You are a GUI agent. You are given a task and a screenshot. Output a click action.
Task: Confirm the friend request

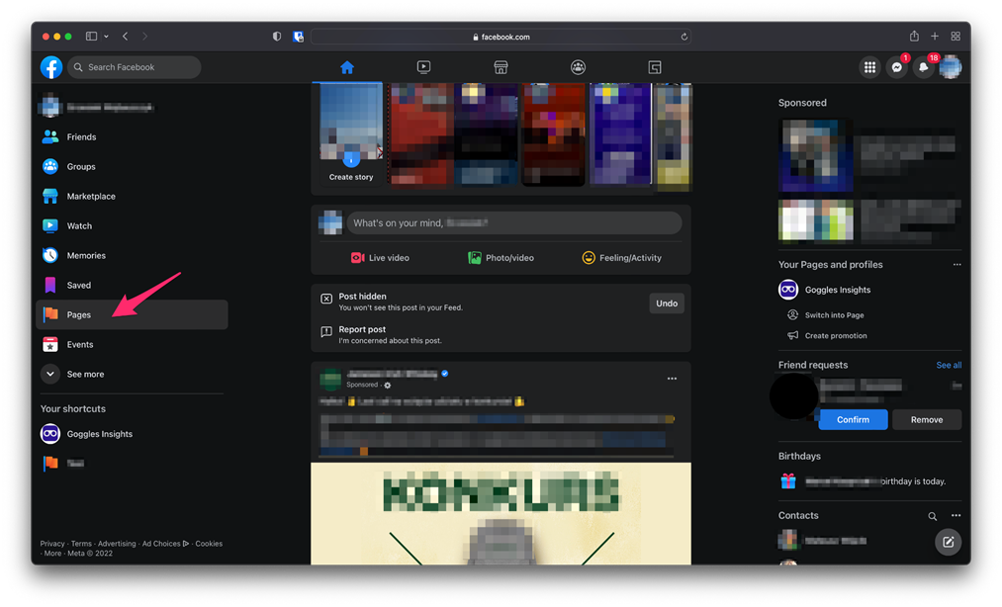tap(853, 419)
